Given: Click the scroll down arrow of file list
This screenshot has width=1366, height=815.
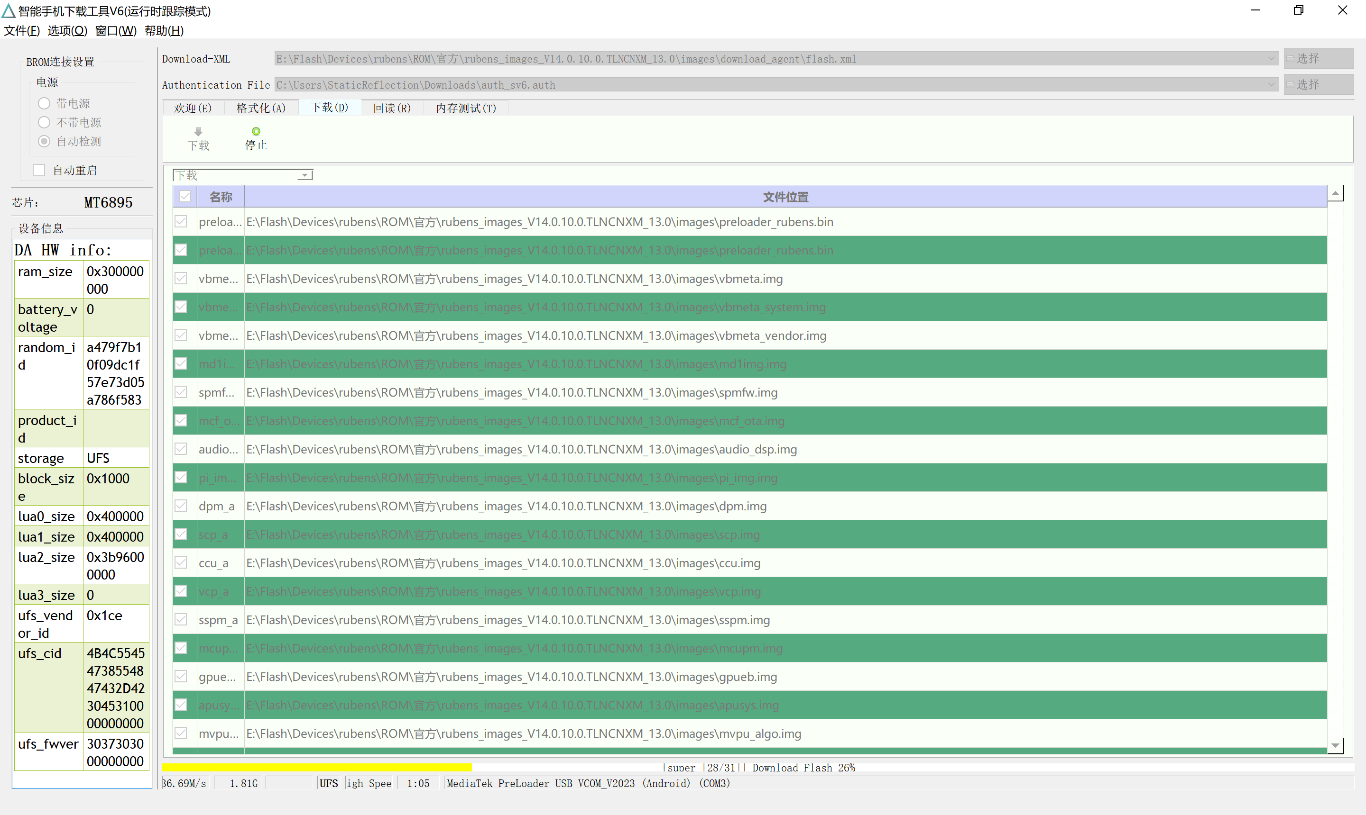Looking at the screenshot, I should pyautogui.click(x=1335, y=746).
